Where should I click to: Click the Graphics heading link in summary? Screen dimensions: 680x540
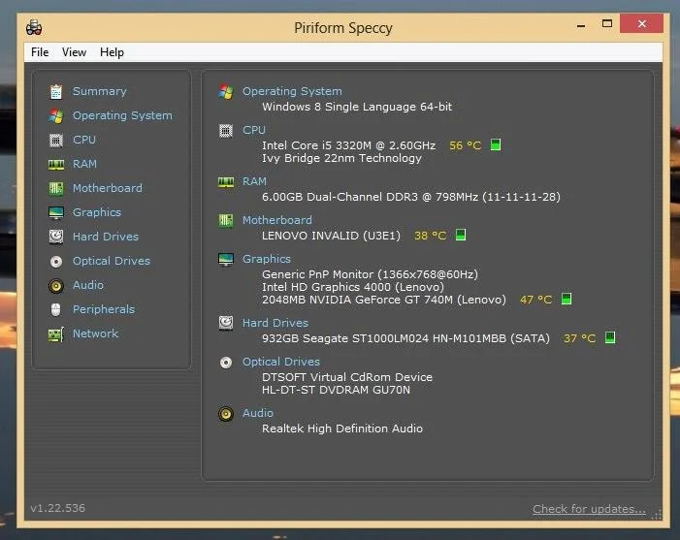coord(266,259)
